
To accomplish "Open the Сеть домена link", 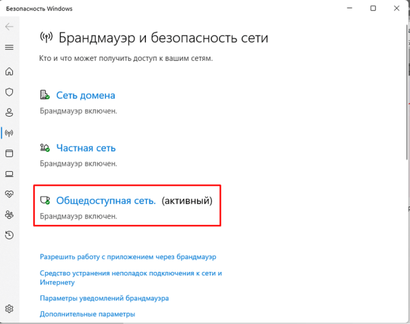I will [86, 96].
